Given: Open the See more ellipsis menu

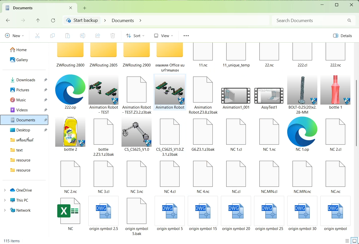Looking at the screenshot, I should 186,36.
